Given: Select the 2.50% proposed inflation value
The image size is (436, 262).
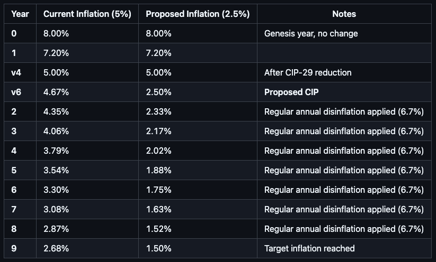Looking at the screenshot, I should click(158, 92).
